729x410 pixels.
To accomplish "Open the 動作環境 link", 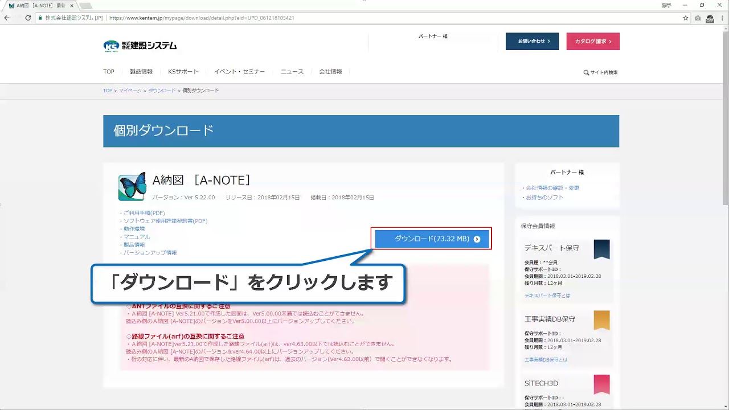I will coord(134,229).
